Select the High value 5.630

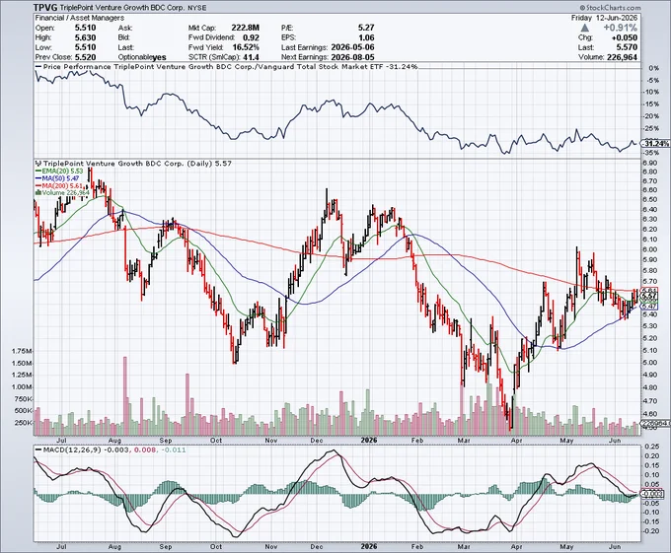[85, 37]
